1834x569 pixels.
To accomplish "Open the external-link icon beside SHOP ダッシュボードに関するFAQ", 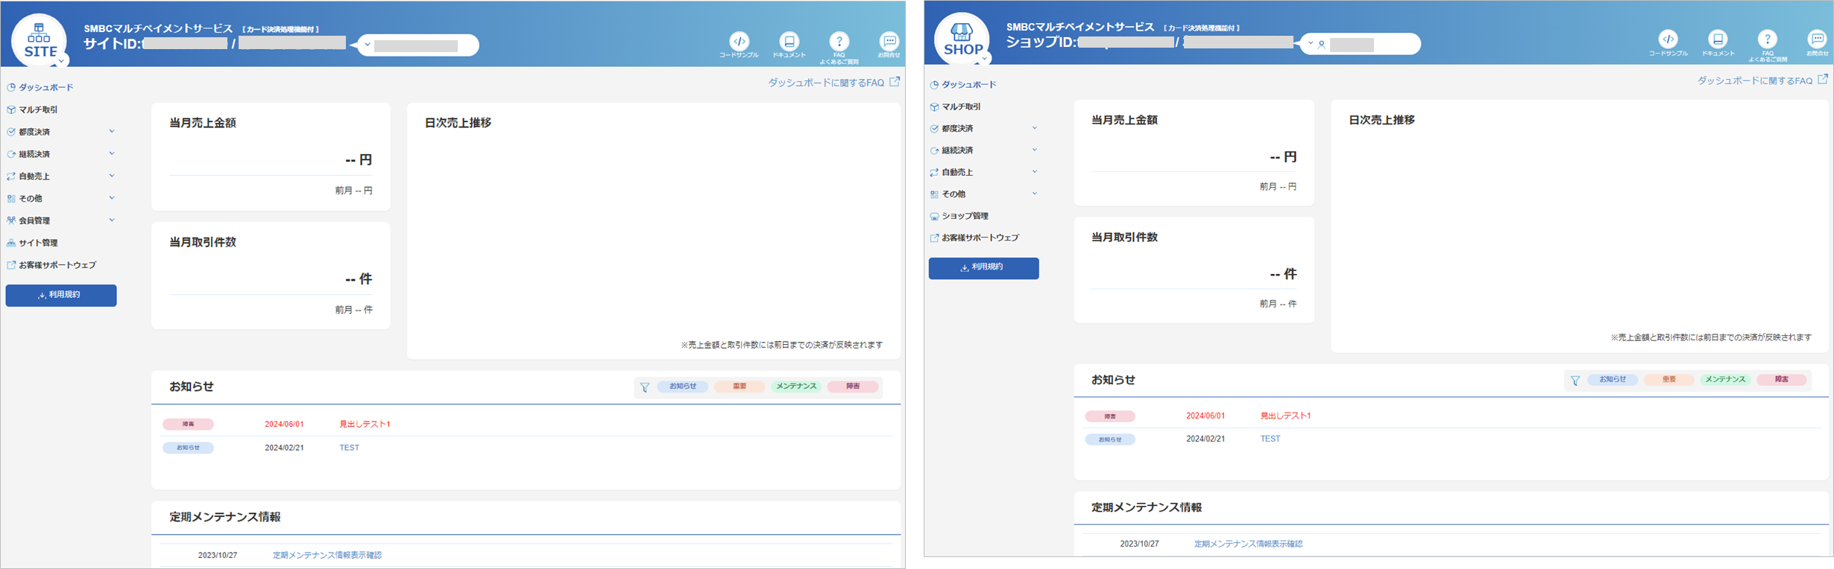I will (x=1823, y=80).
